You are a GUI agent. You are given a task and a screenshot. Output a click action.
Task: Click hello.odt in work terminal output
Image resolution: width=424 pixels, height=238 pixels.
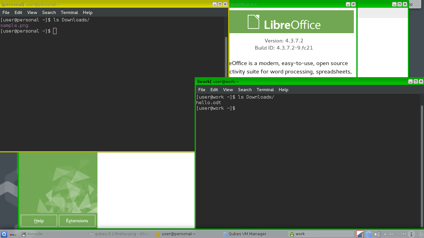point(209,103)
